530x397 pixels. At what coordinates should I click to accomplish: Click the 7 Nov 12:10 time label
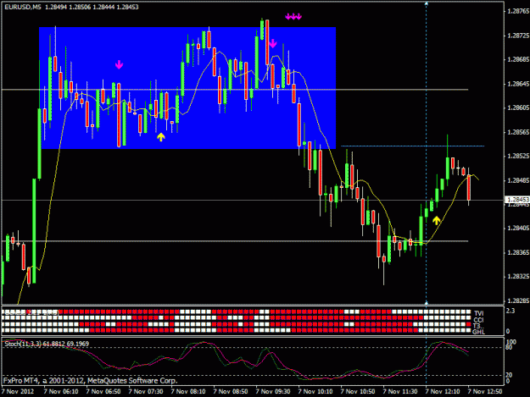(443, 391)
